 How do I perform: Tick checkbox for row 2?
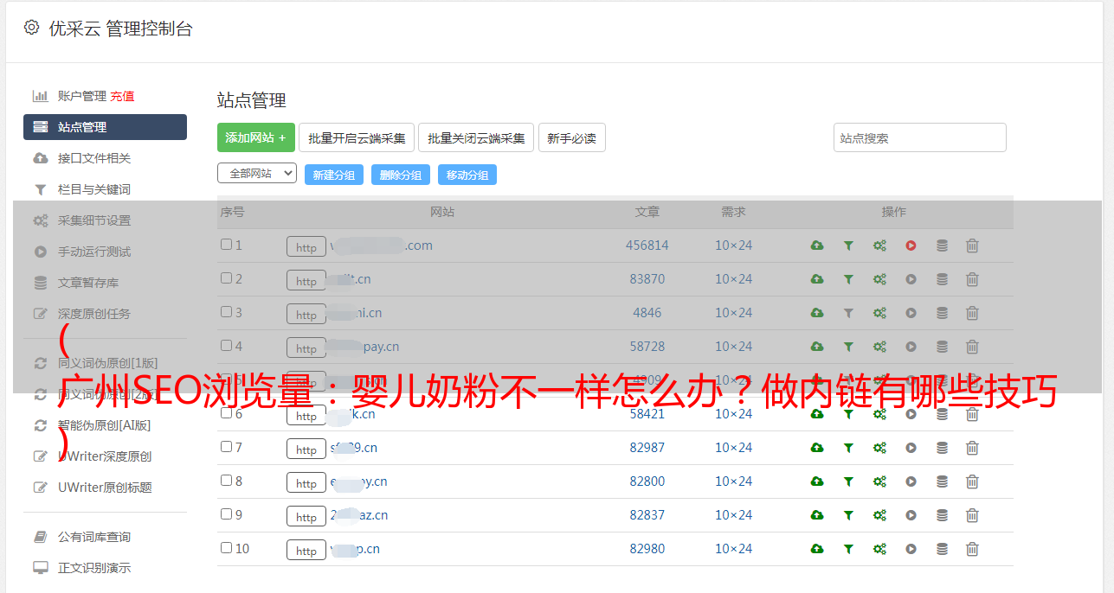226,278
